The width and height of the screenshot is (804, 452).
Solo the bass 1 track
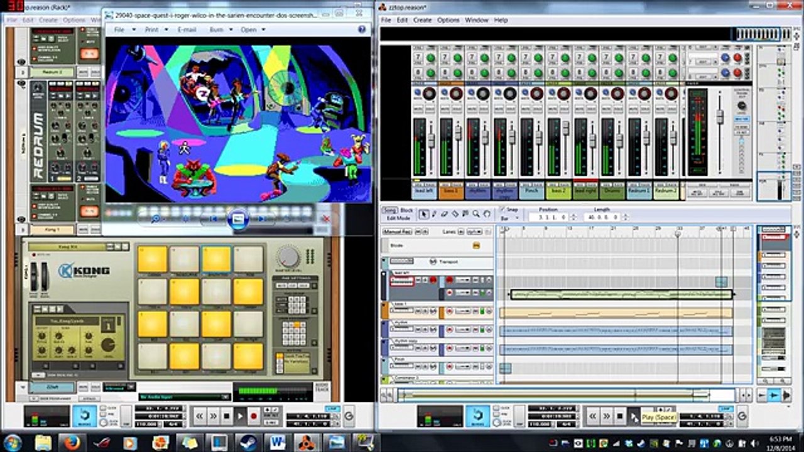425,311
